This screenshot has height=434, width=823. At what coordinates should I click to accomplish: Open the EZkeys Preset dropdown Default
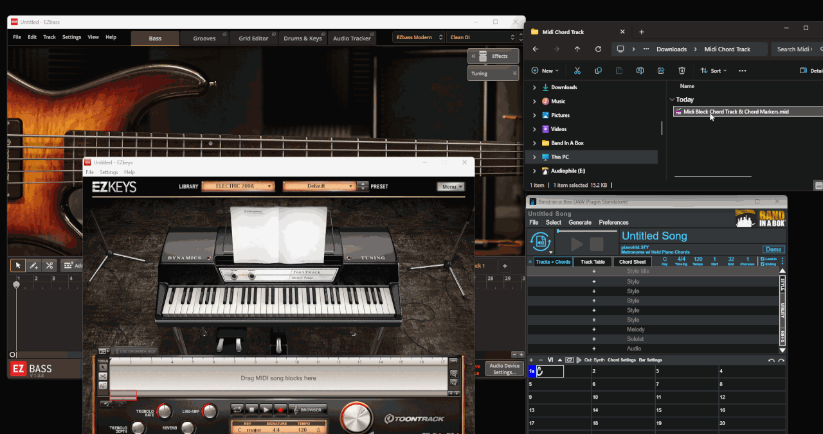tap(319, 186)
